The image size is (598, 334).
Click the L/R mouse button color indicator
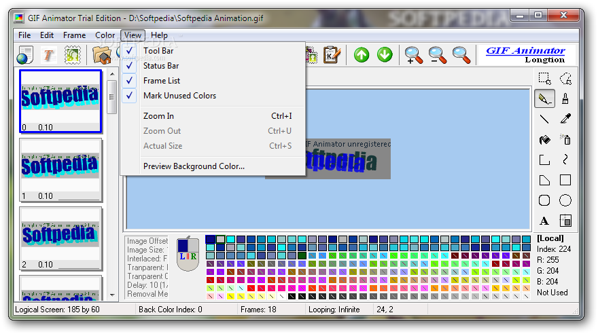[x=188, y=254]
